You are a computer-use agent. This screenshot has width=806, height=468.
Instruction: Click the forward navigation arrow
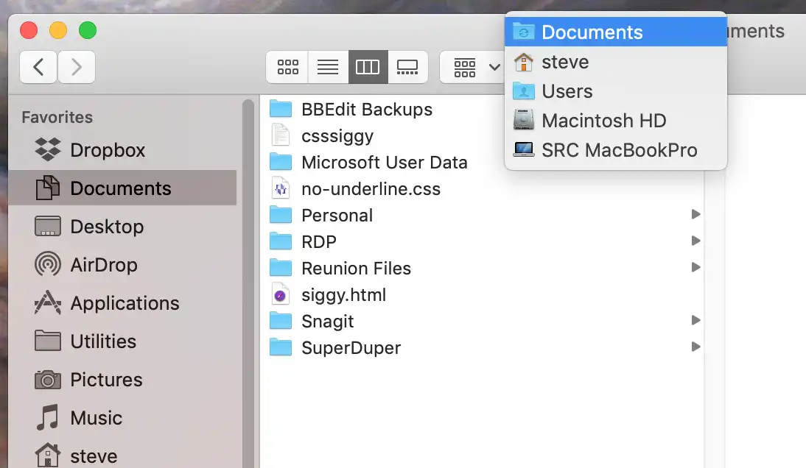[x=77, y=67]
